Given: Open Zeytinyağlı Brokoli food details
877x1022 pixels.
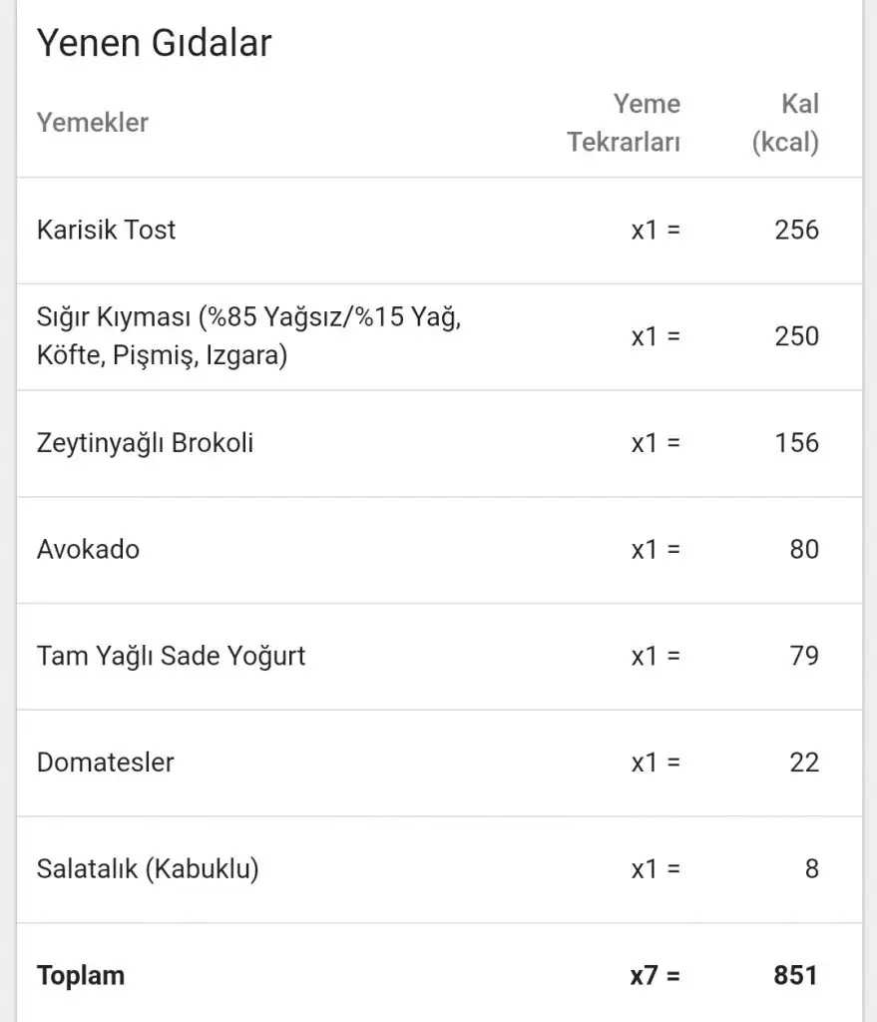Looking at the screenshot, I should pos(145,443).
